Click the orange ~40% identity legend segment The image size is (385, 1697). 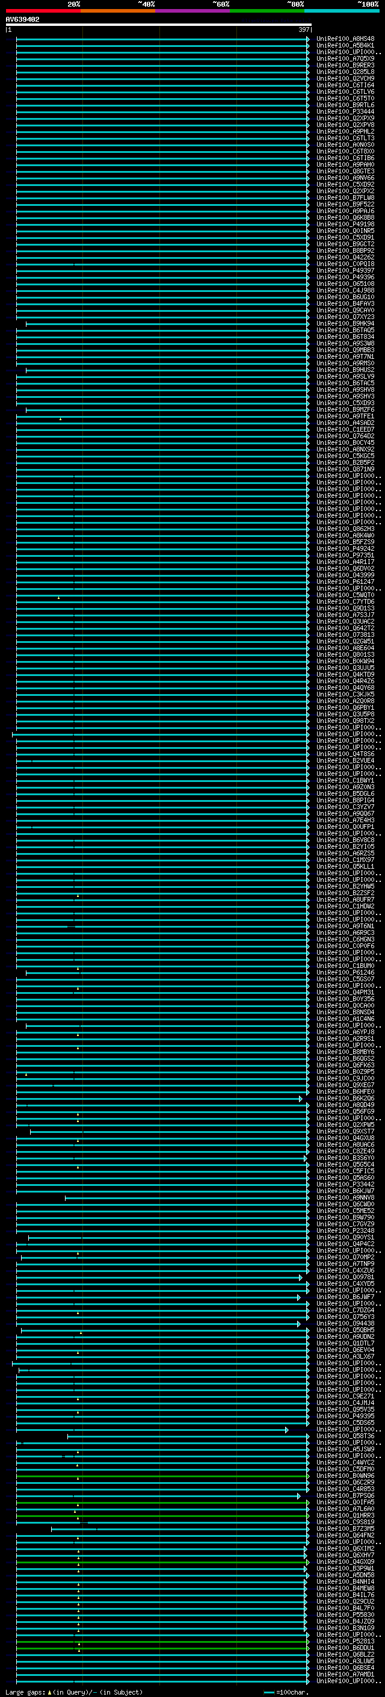(118, 11)
